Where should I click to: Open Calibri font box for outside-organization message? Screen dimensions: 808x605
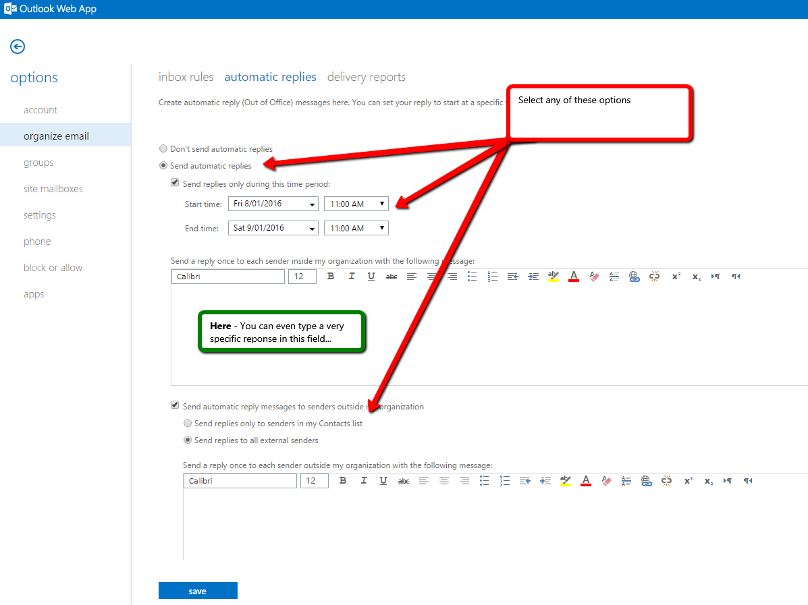(240, 481)
